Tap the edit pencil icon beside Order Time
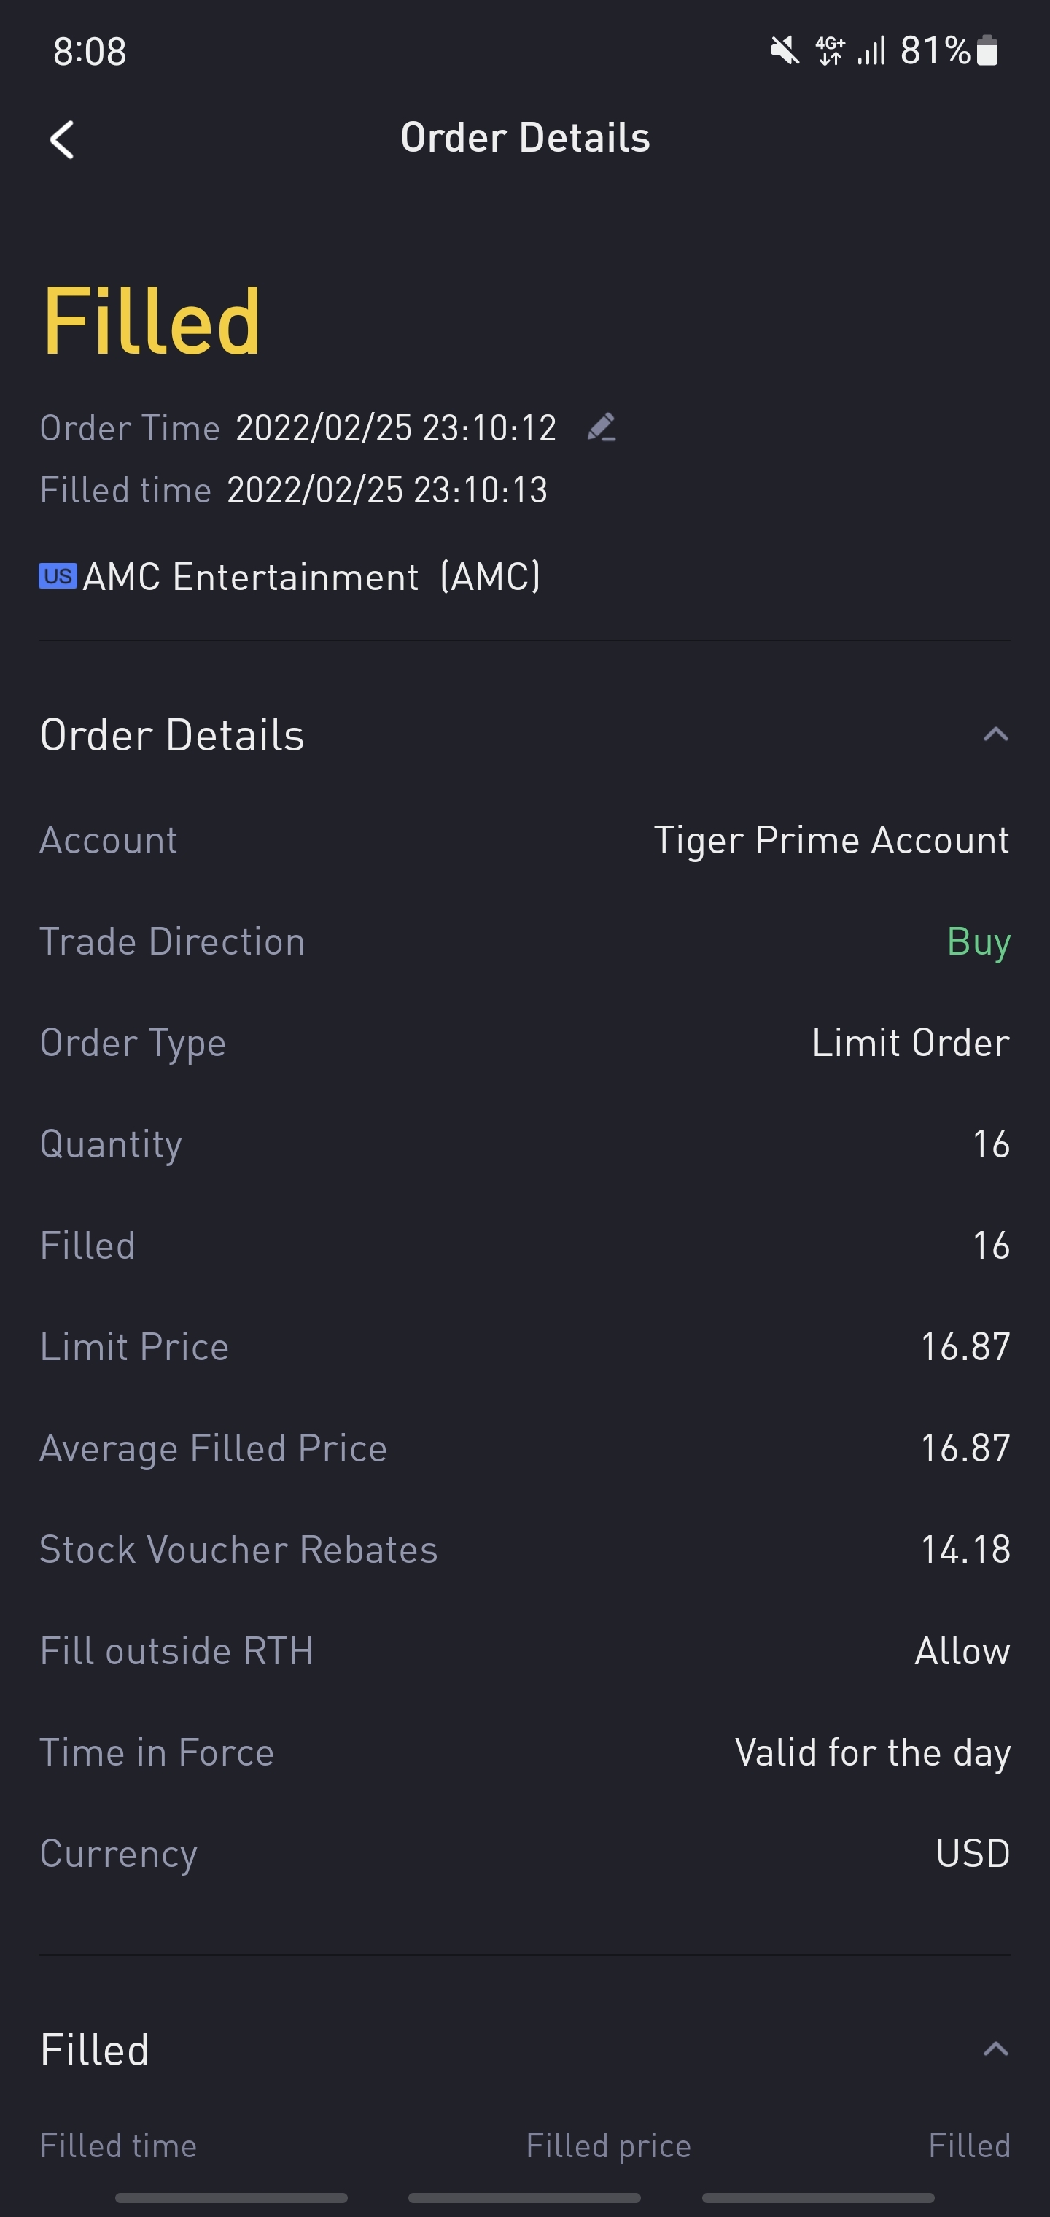The image size is (1050, 2217). click(x=601, y=427)
